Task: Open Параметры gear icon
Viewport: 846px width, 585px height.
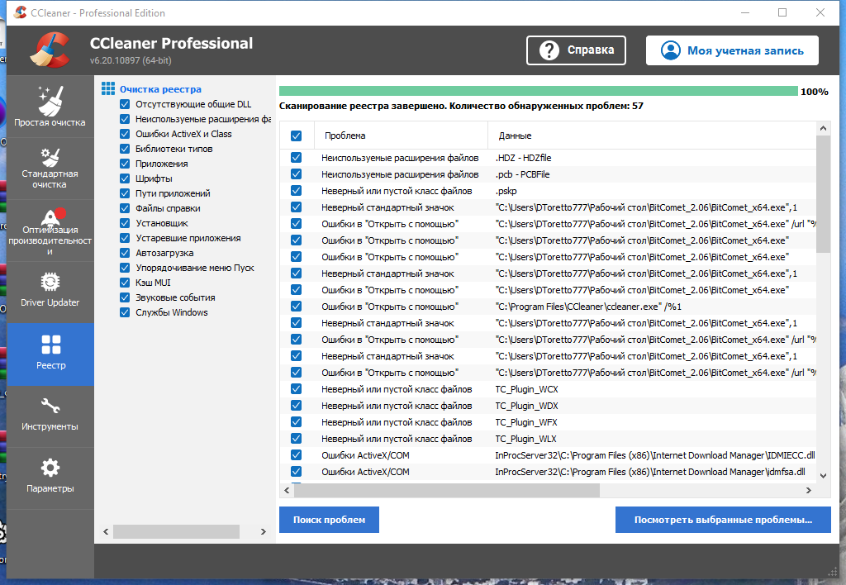Action: click(x=50, y=468)
